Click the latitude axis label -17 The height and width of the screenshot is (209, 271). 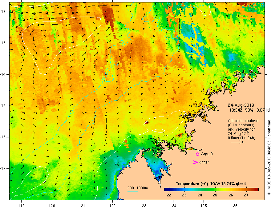pyautogui.click(x=3, y=168)
